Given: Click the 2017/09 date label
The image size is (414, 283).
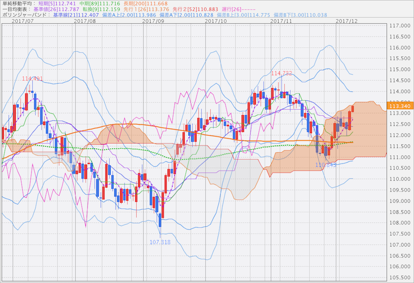Looking at the screenshot, I should pos(153,20).
